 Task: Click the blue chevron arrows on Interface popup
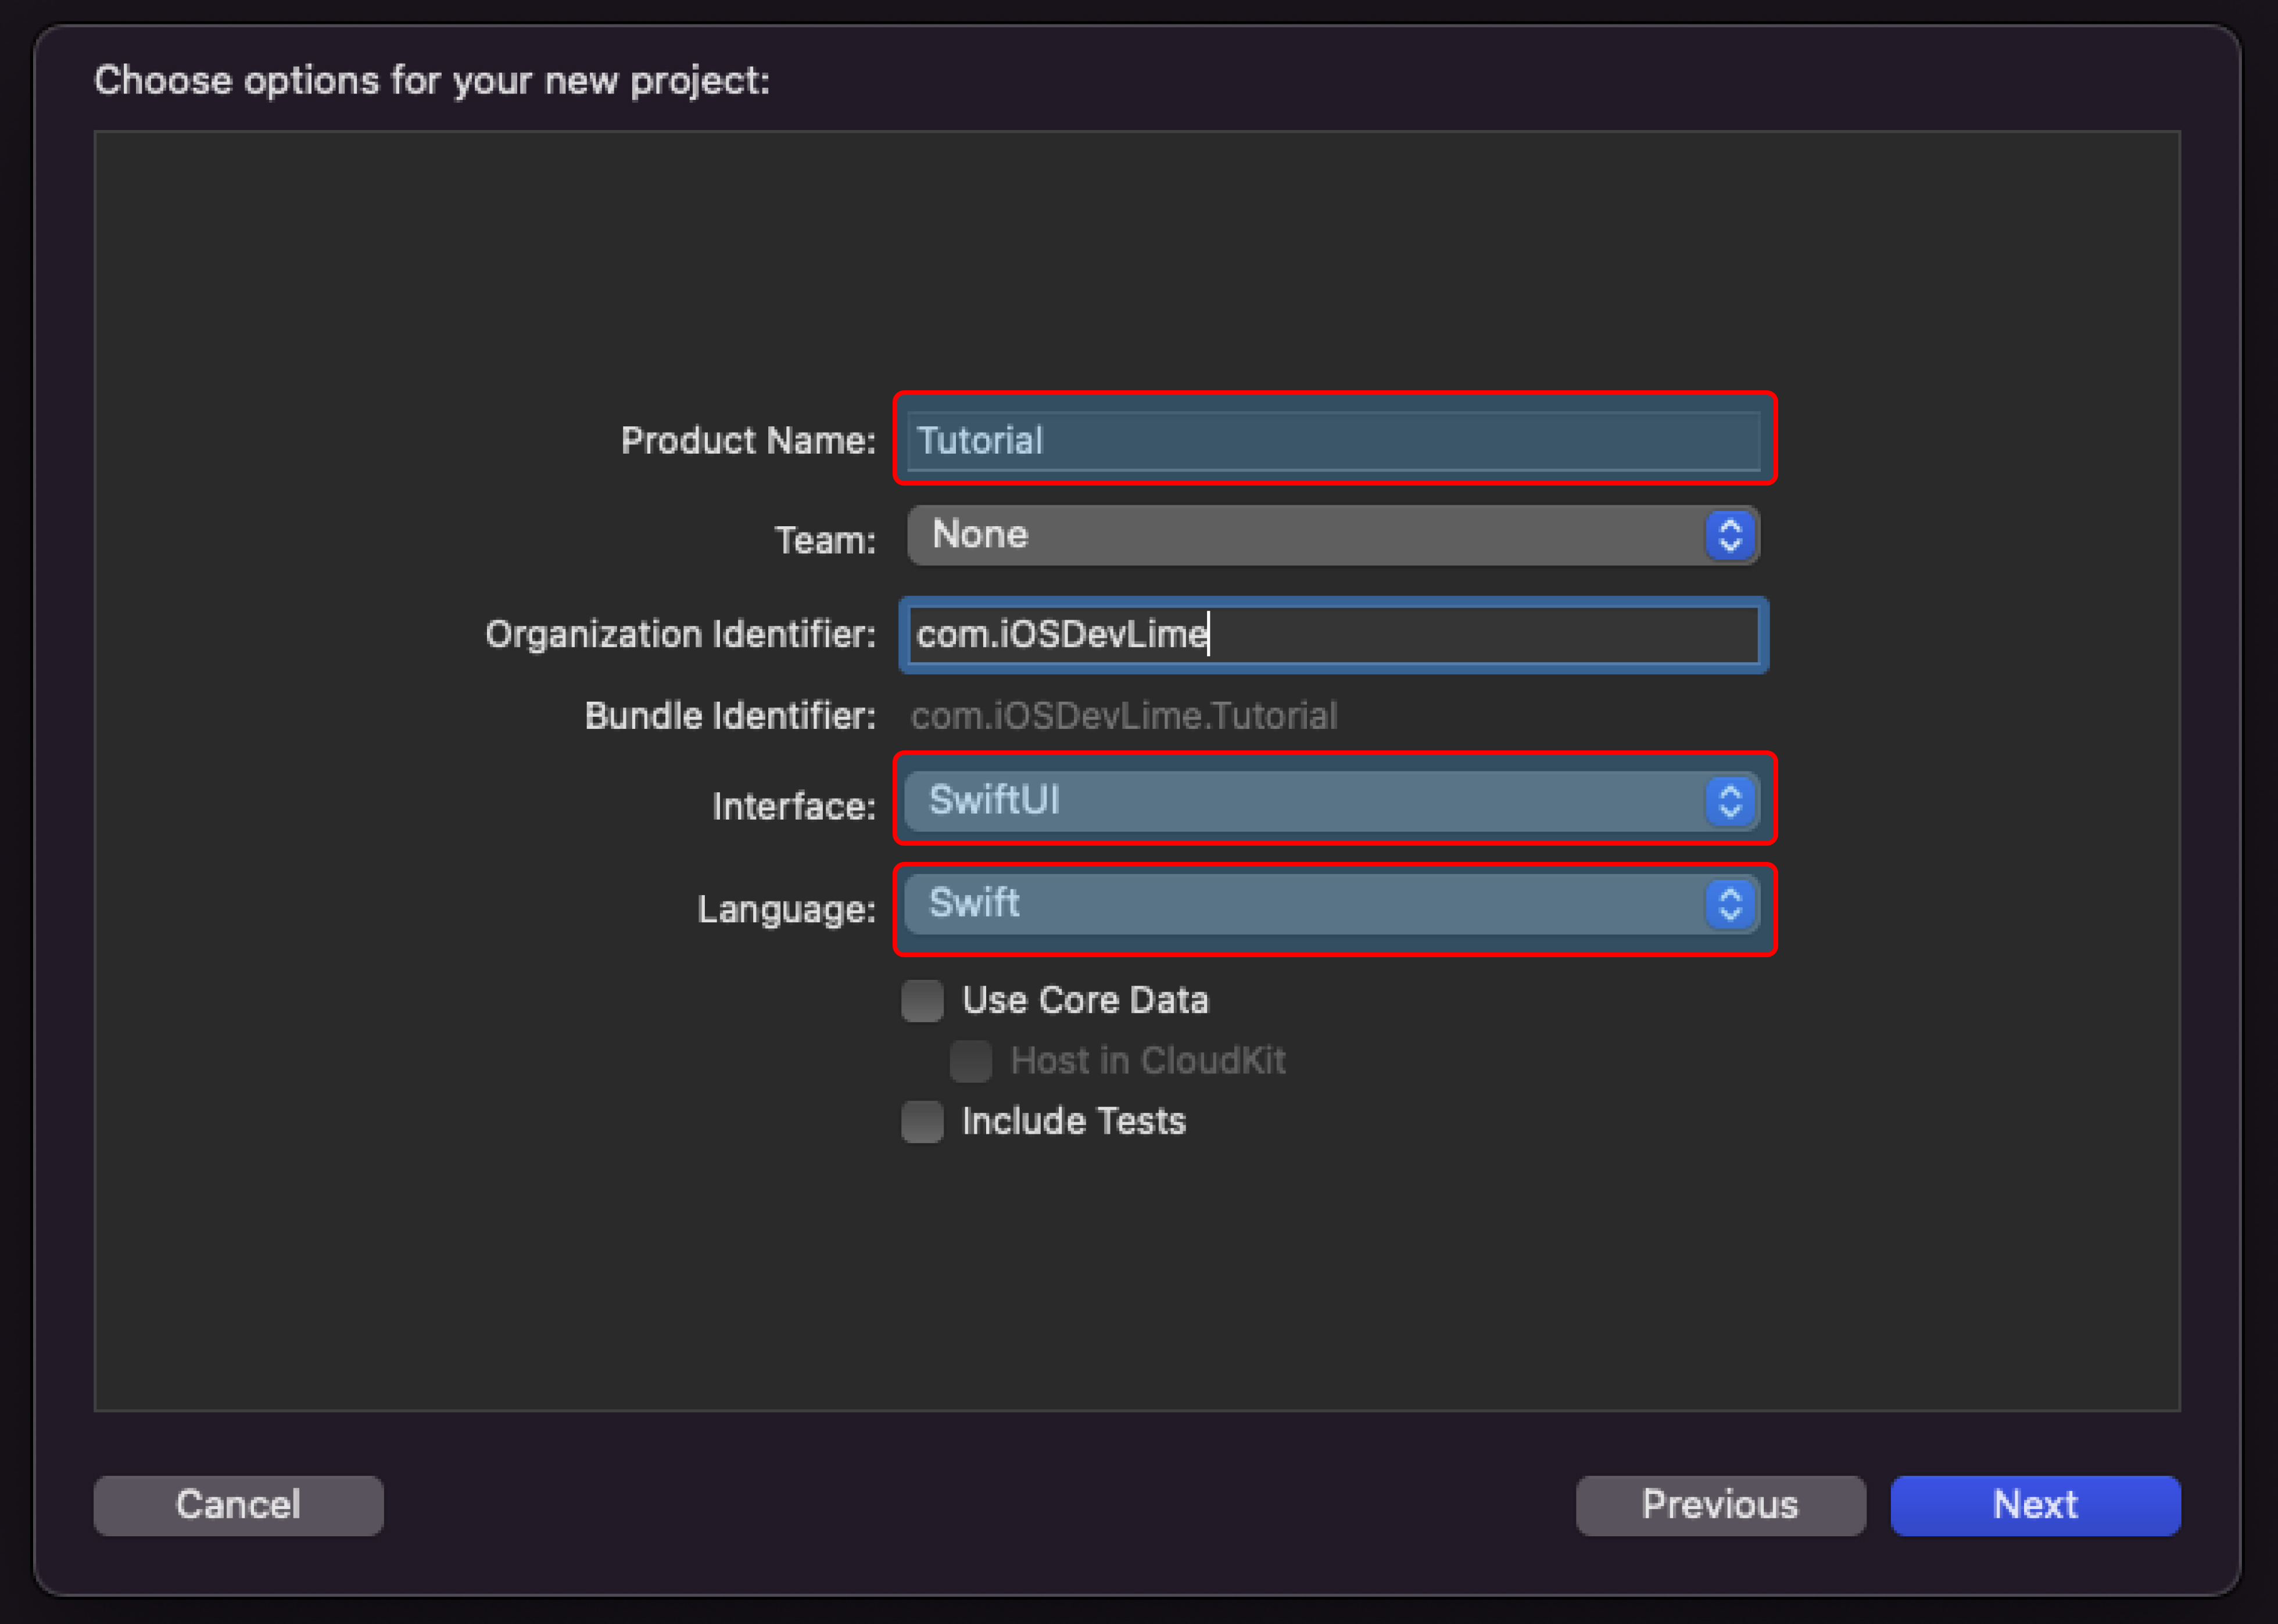(1730, 801)
